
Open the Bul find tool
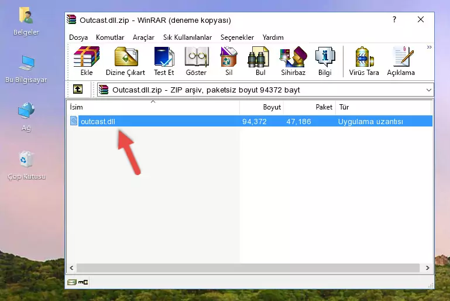coord(260,61)
